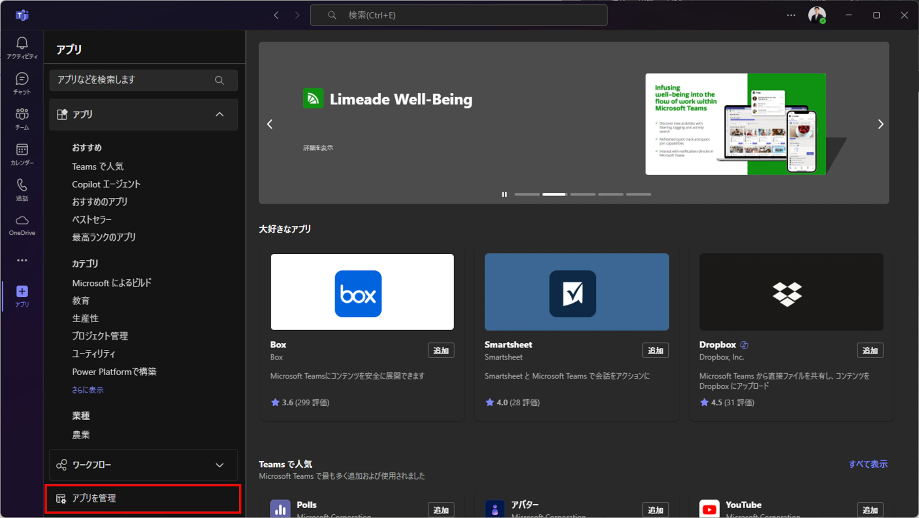Image resolution: width=919 pixels, height=518 pixels.
Task: Open OneDrive cloud icon in sidebar
Action: pyautogui.click(x=22, y=225)
